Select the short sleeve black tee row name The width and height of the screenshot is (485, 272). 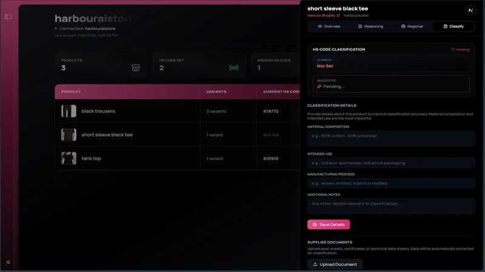click(107, 135)
